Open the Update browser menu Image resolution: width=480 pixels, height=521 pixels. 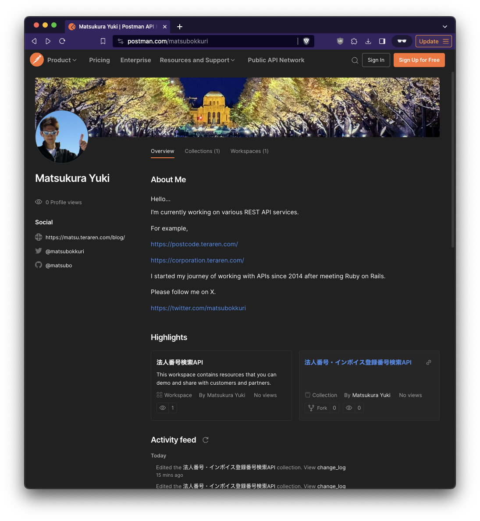(434, 41)
